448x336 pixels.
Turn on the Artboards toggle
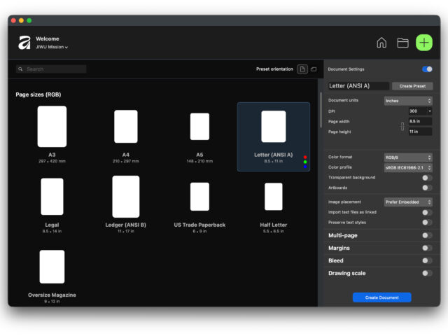click(x=426, y=188)
